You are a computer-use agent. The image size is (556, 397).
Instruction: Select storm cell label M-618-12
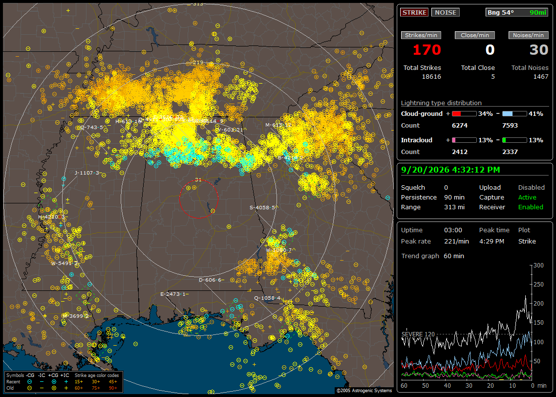[x=278, y=125]
